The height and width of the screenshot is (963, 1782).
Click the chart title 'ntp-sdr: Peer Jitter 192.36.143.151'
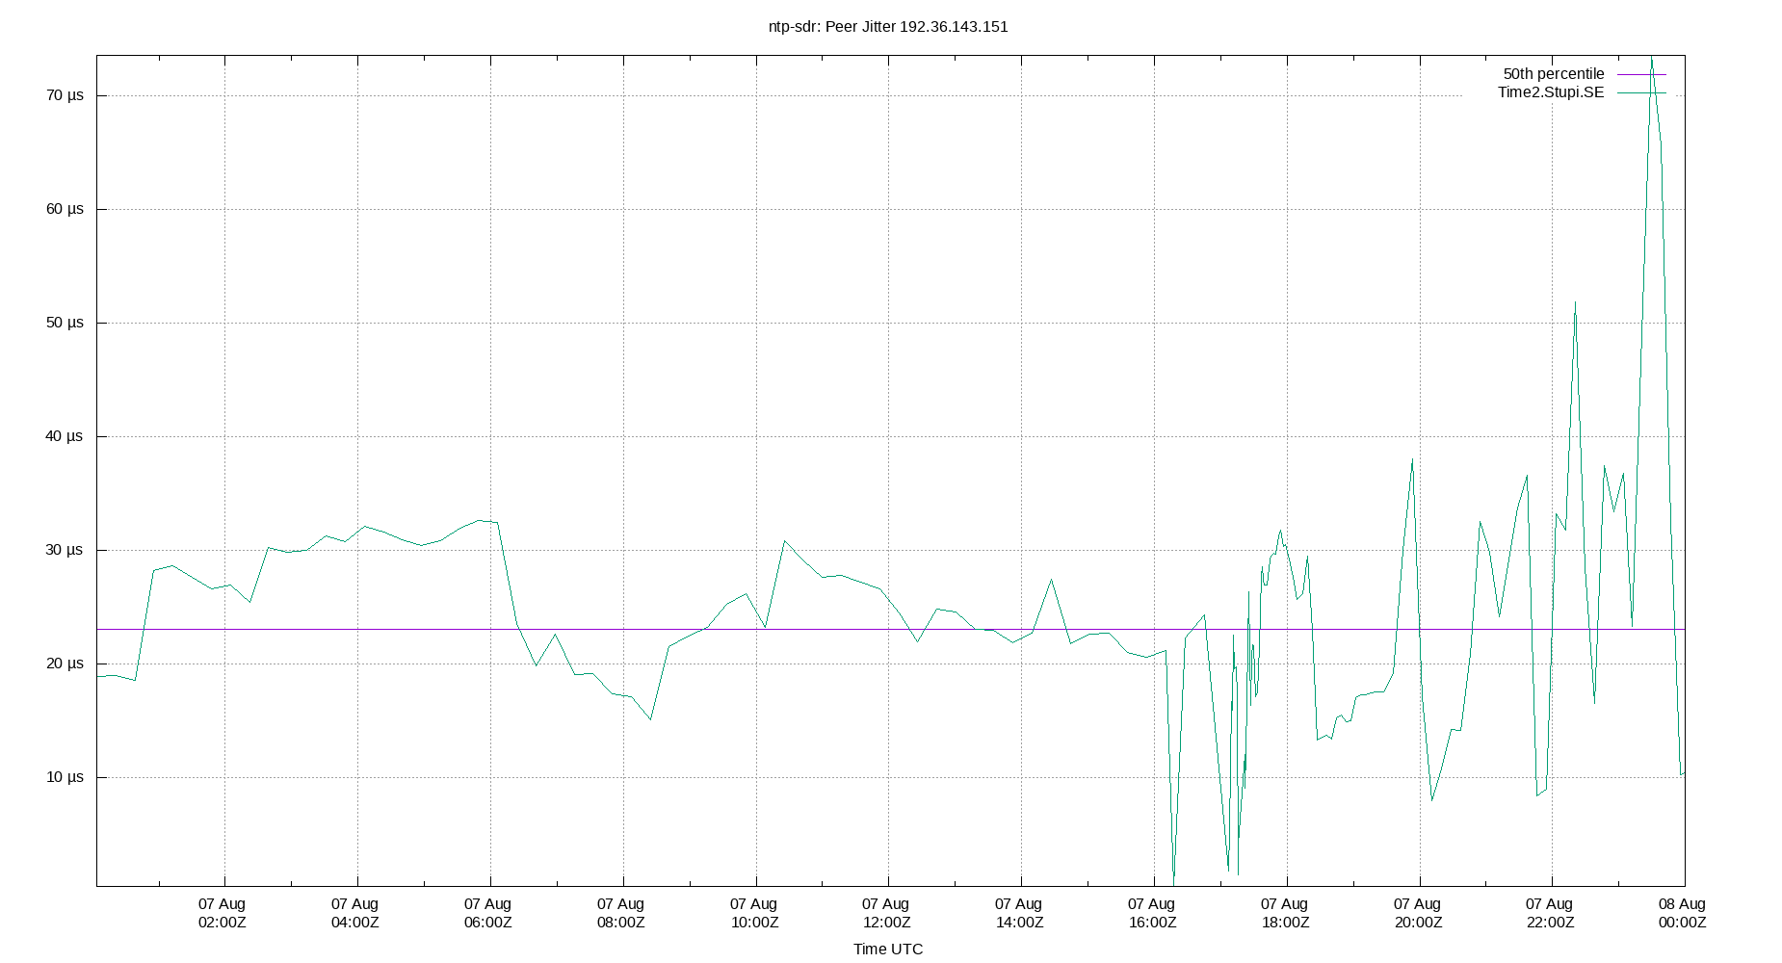click(x=888, y=27)
